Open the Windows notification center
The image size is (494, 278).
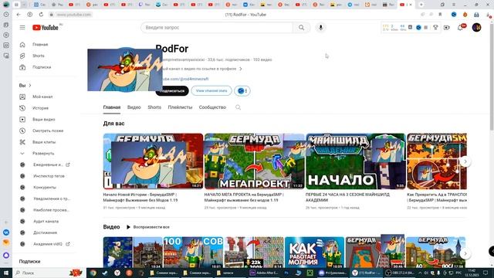pyautogui.click(x=486, y=273)
